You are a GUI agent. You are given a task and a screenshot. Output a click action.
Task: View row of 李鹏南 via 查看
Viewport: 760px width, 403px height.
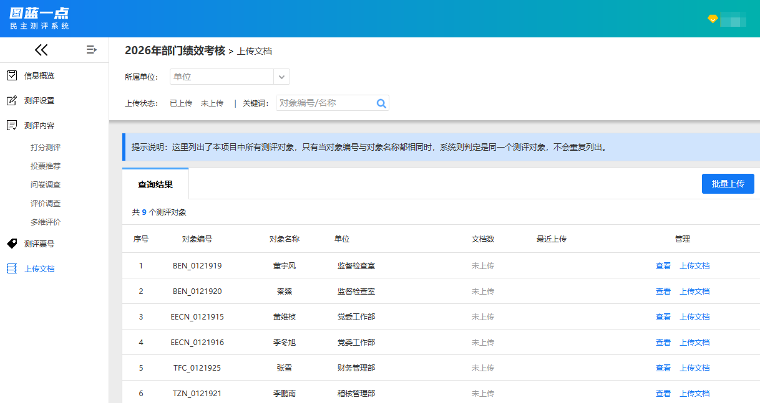pos(663,394)
